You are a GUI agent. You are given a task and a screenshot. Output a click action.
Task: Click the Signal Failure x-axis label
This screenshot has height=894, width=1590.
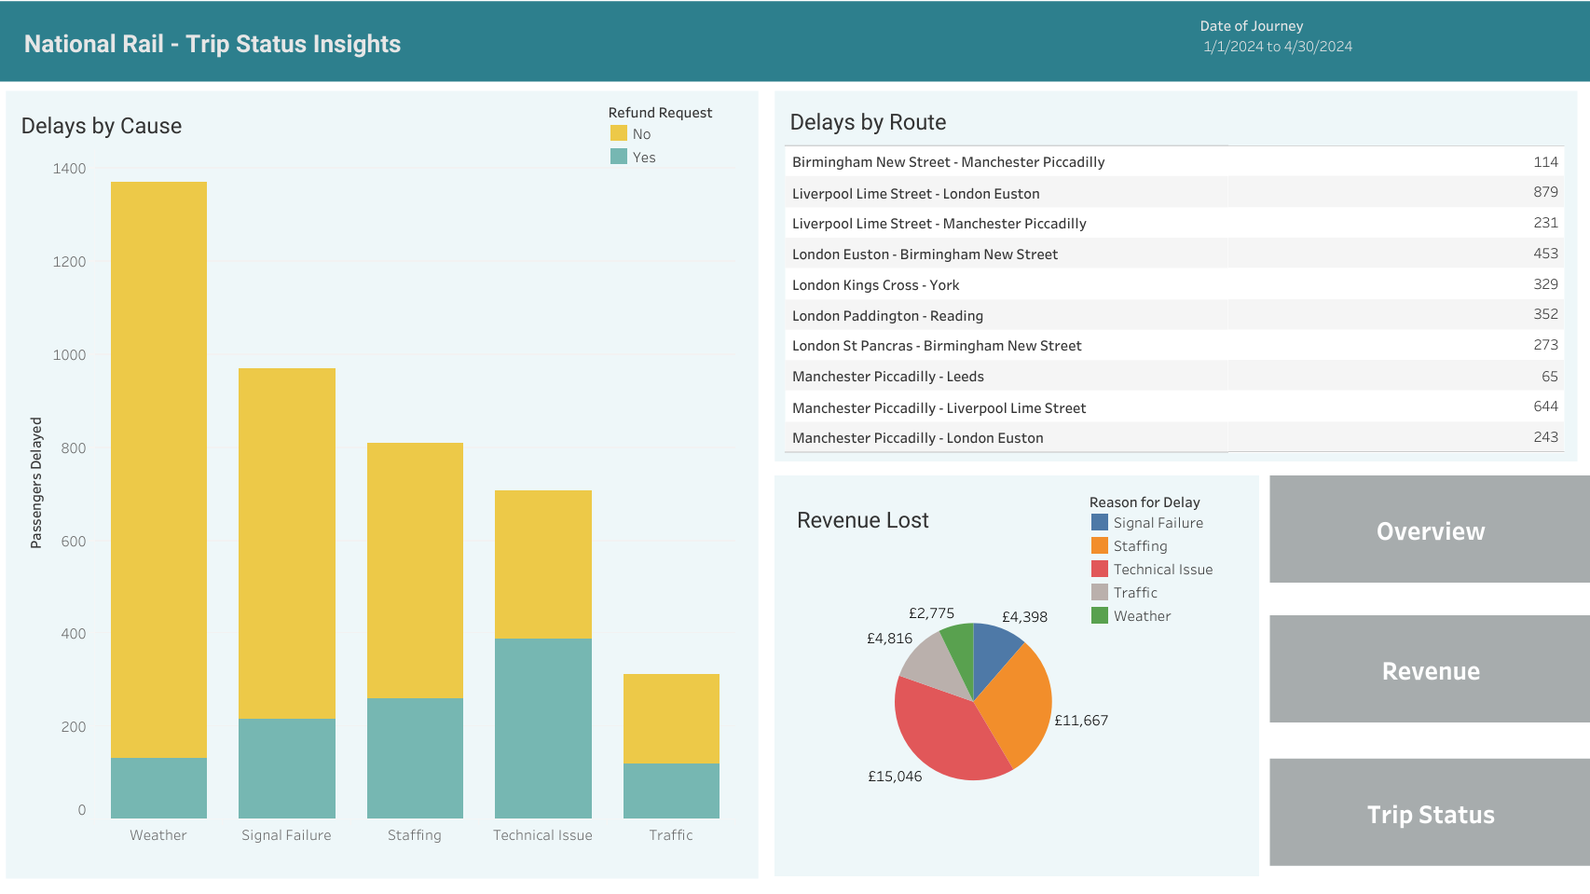[x=286, y=835]
